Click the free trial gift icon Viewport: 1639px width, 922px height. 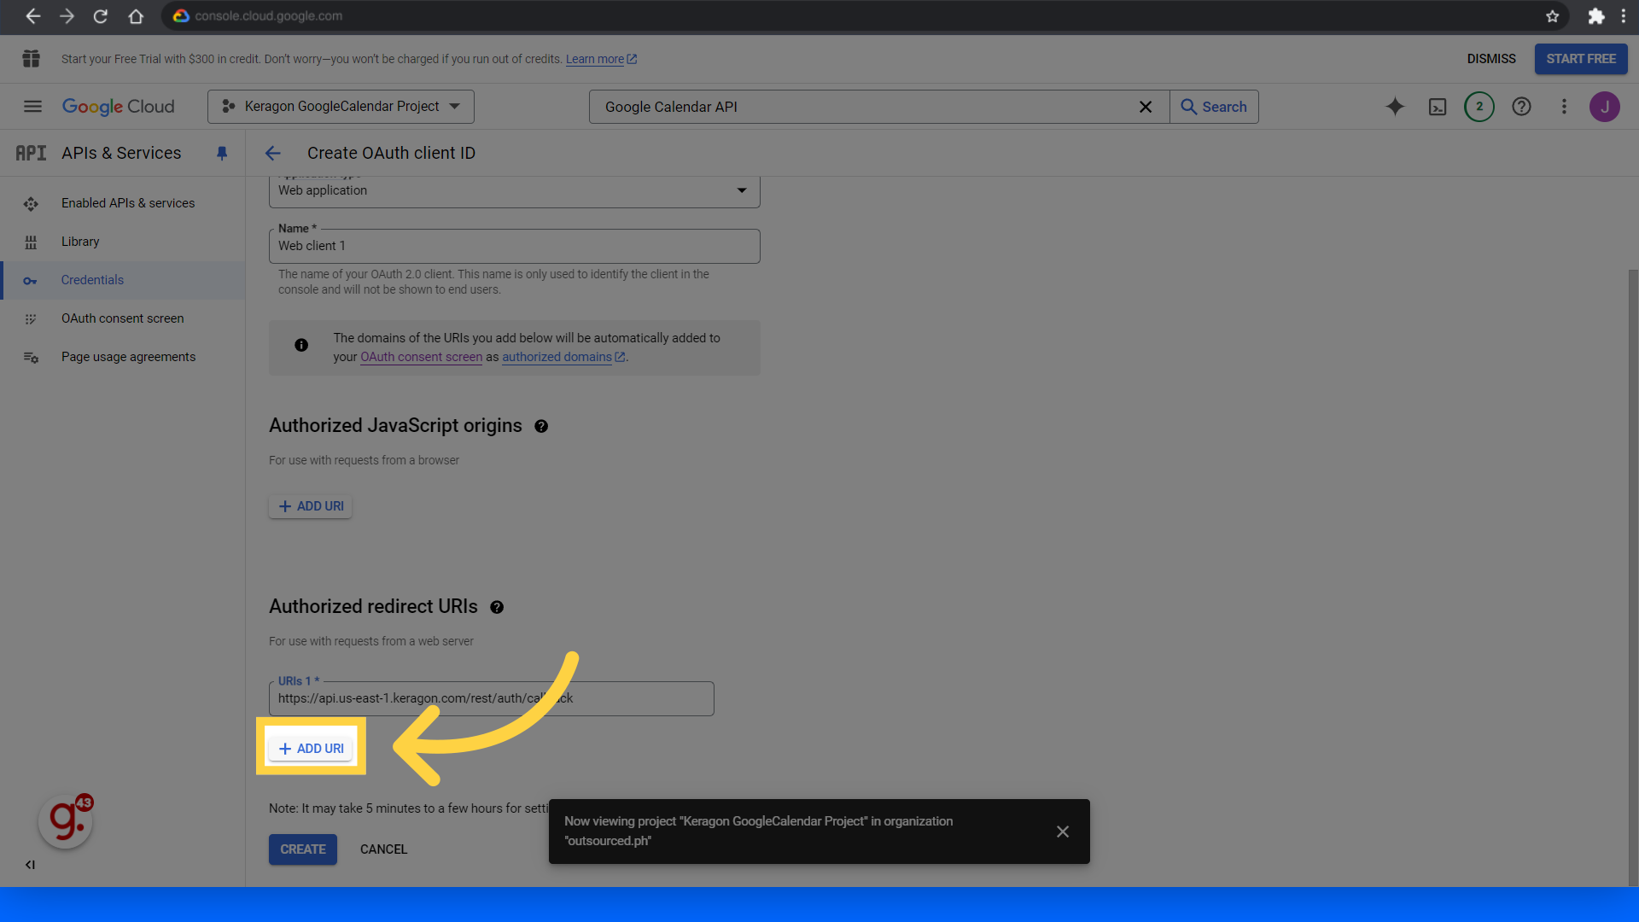[x=32, y=59]
